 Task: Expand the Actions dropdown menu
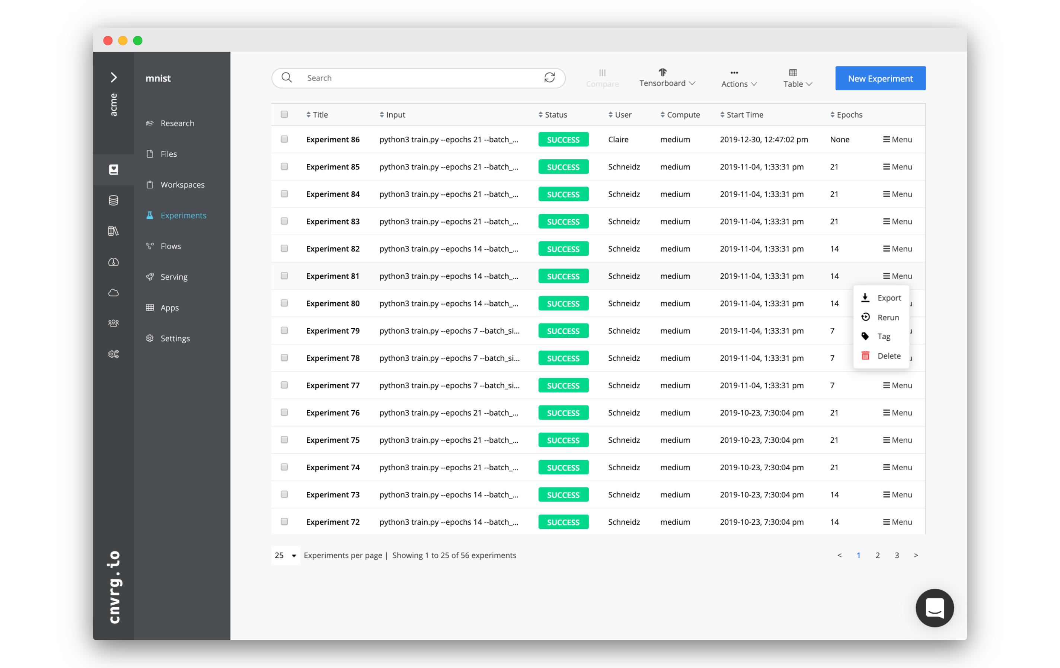(735, 77)
